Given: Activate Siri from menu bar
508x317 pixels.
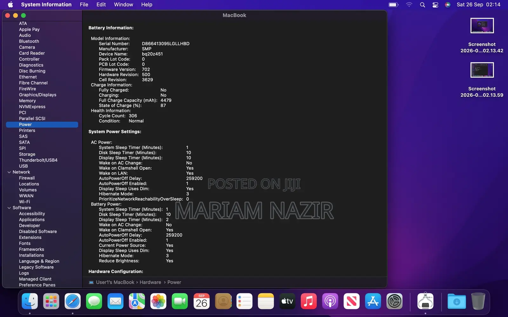Looking at the screenshot, I should (448, 4).
